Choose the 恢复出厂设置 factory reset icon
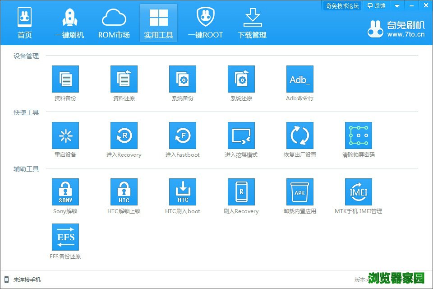 (x=300, y=135)
